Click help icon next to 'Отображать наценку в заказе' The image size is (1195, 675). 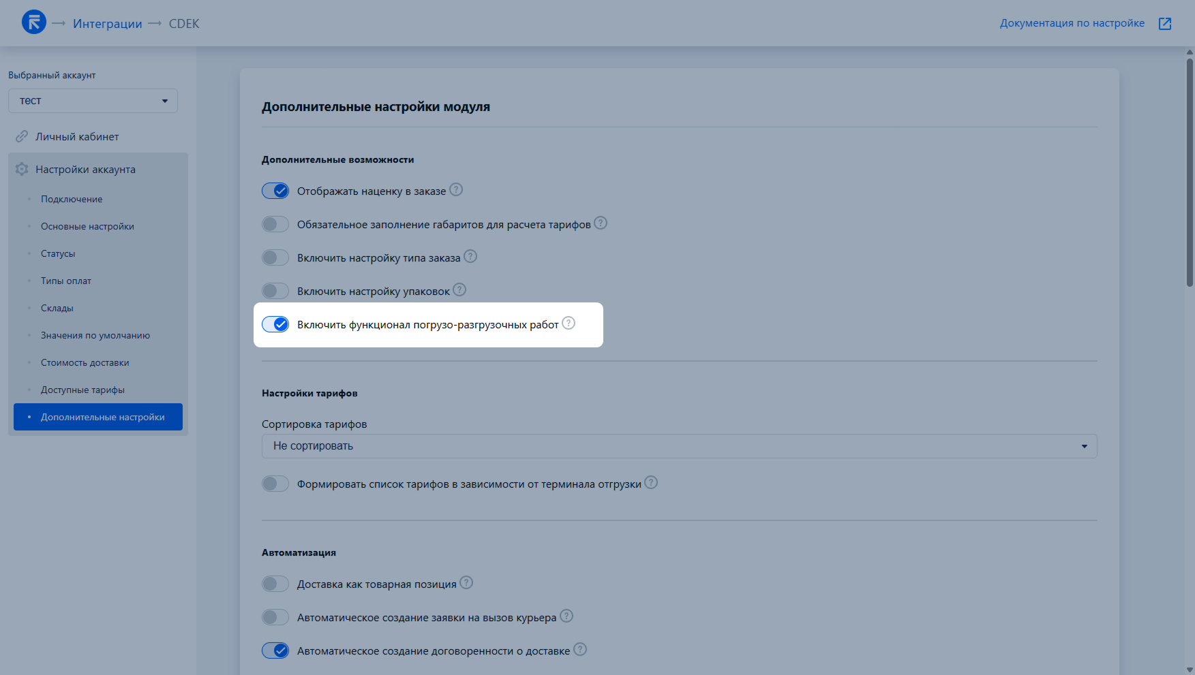[x=456, y=190]
